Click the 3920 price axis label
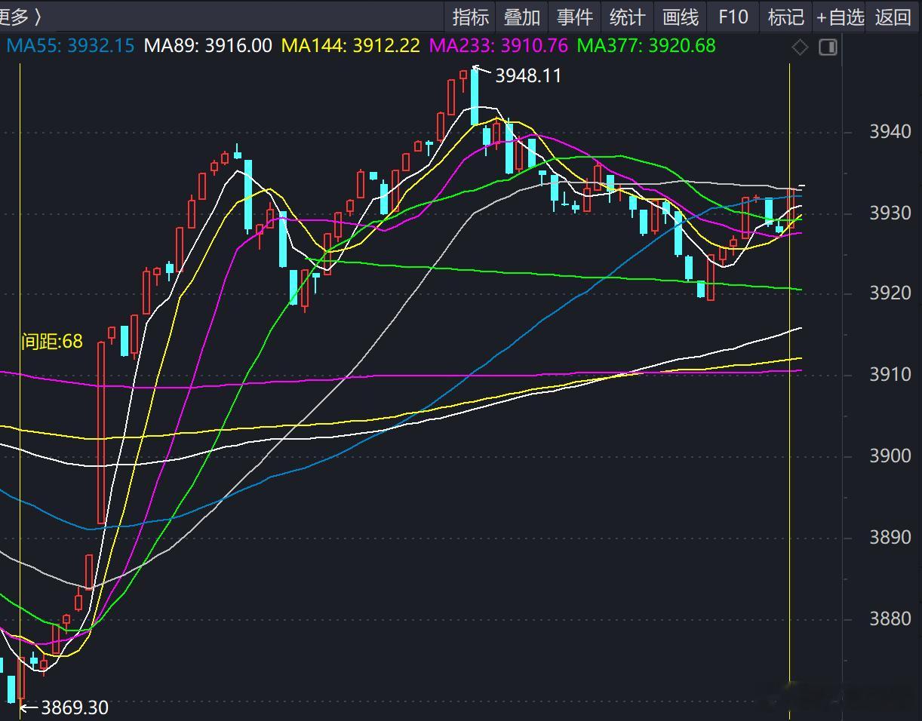The height and width of the screenshot is (721, 922). (x=890, y=293)
